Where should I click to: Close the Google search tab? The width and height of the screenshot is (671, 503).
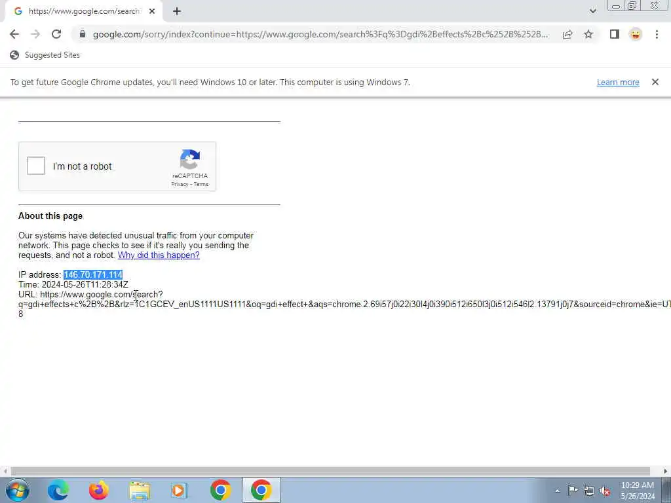pyautogui.click(x=152, y=12)
